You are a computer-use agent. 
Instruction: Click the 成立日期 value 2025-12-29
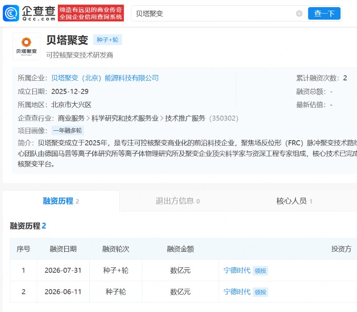[x=70, y=92]
